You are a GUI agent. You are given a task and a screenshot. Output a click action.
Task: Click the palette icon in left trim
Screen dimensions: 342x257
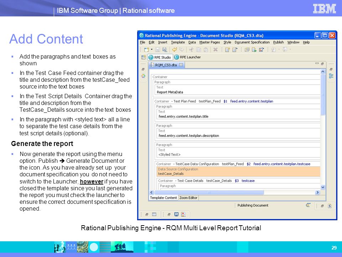click(143, 76)
